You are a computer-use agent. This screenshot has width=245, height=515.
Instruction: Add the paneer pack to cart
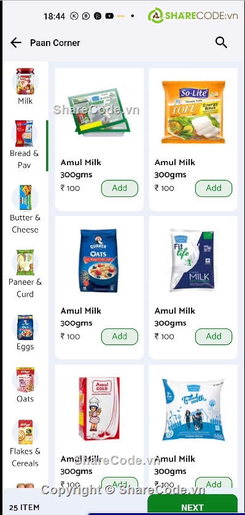pos(120,188)
